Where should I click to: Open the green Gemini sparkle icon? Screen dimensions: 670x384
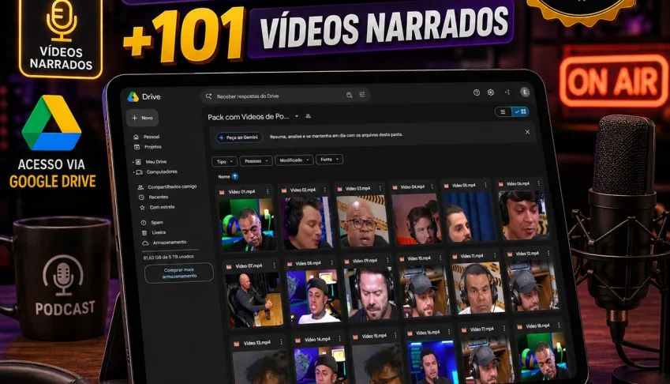[x=507, y=92]
